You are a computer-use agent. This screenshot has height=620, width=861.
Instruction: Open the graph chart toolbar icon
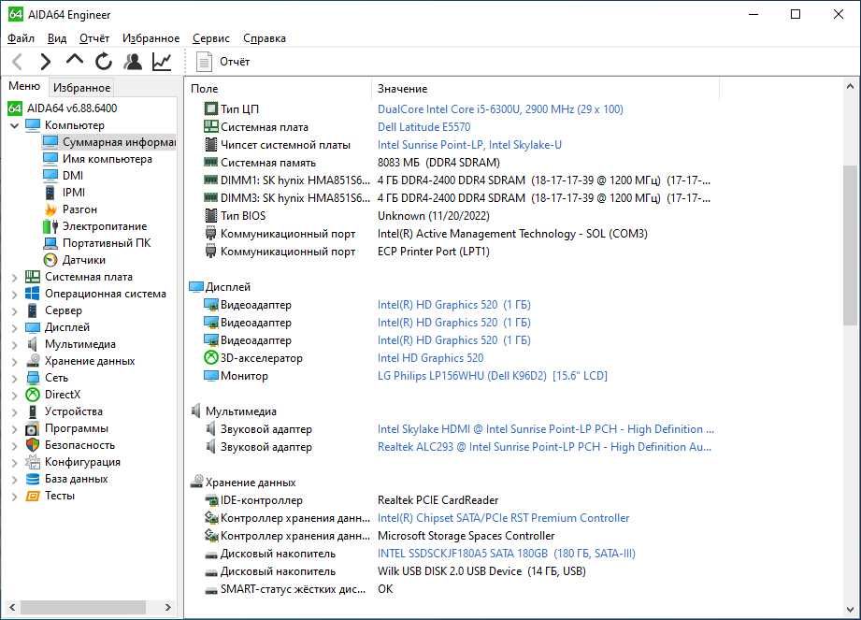[x=162, y=62]
